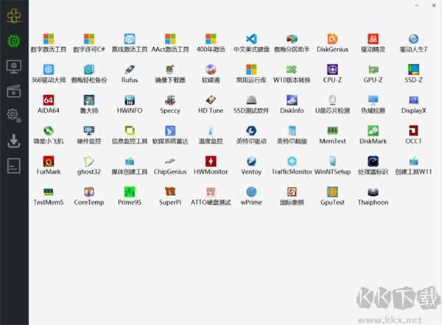Open the download sidebar section

(14, 141)
